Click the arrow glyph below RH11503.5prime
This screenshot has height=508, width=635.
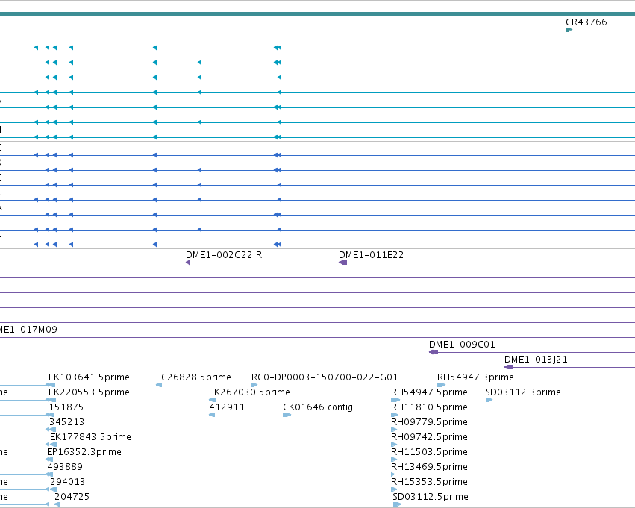(x=394, y=460)
